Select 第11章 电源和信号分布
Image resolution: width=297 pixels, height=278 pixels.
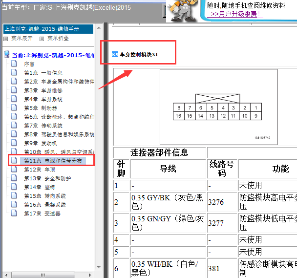click(x=53, y=161)
